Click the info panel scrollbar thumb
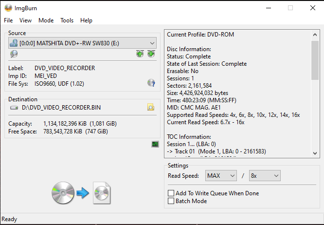324x225 pixels. pos(315,60)
